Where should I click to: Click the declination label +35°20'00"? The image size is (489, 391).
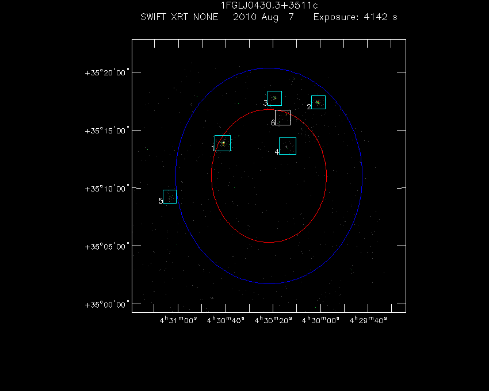click(x=107, y=72)
